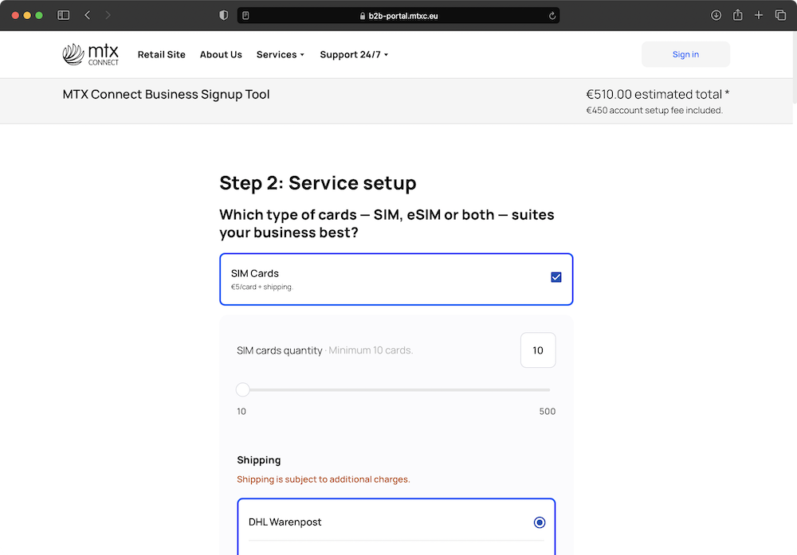
Task: Open the Support 24/7 dropdown
Action: tap(354, 54)
